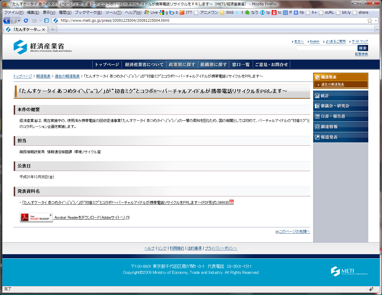The image size is (382, 295).
Task: Click the white METI logo in footer
Action: 349,271
